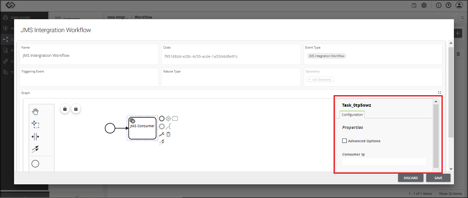Image resolution: width=468 pixels, height=198 pixels.
Task: Activate the global connect tool in palette
Action: [36, 149]
